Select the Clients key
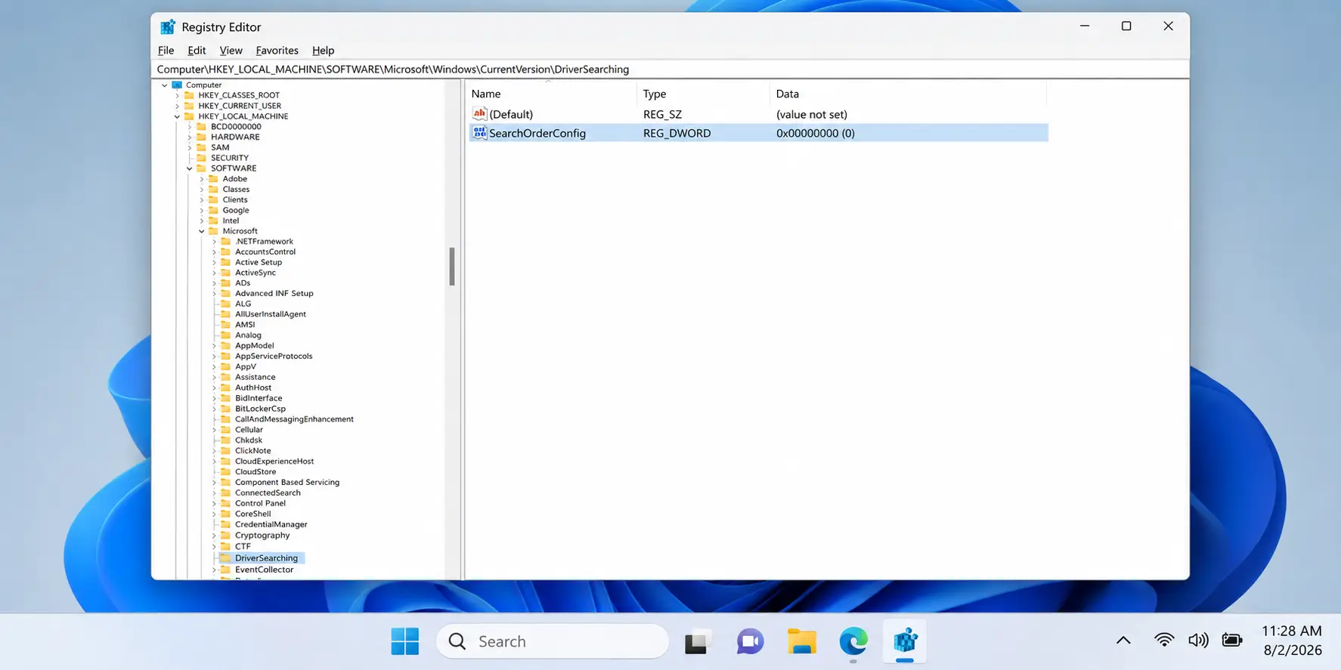 pyautogui.click(x=235, y=200)
